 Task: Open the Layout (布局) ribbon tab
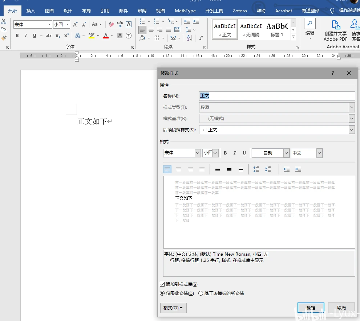click(86, 11)
